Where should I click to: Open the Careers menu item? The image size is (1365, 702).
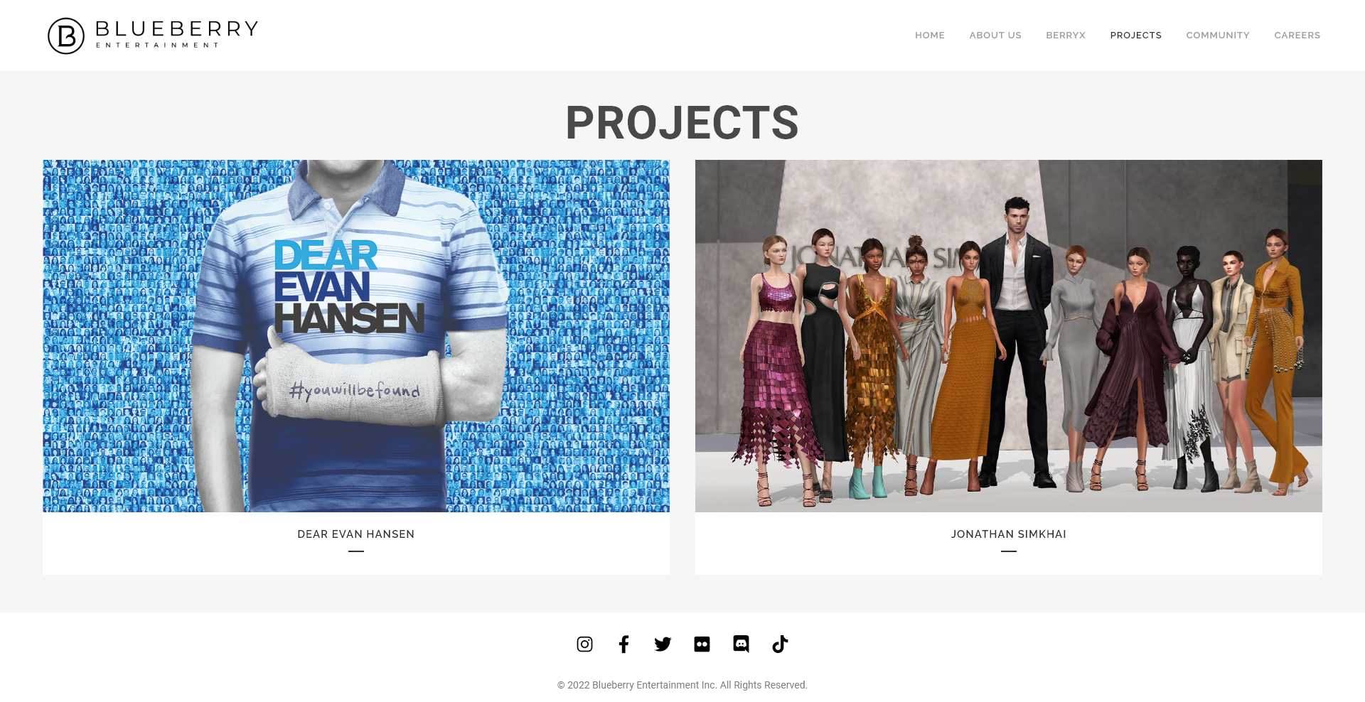[x=1297, y=36]
